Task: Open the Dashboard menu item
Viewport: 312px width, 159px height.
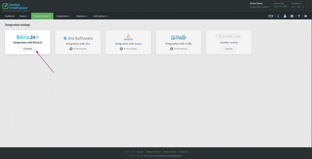Action: tap(10, 16)
